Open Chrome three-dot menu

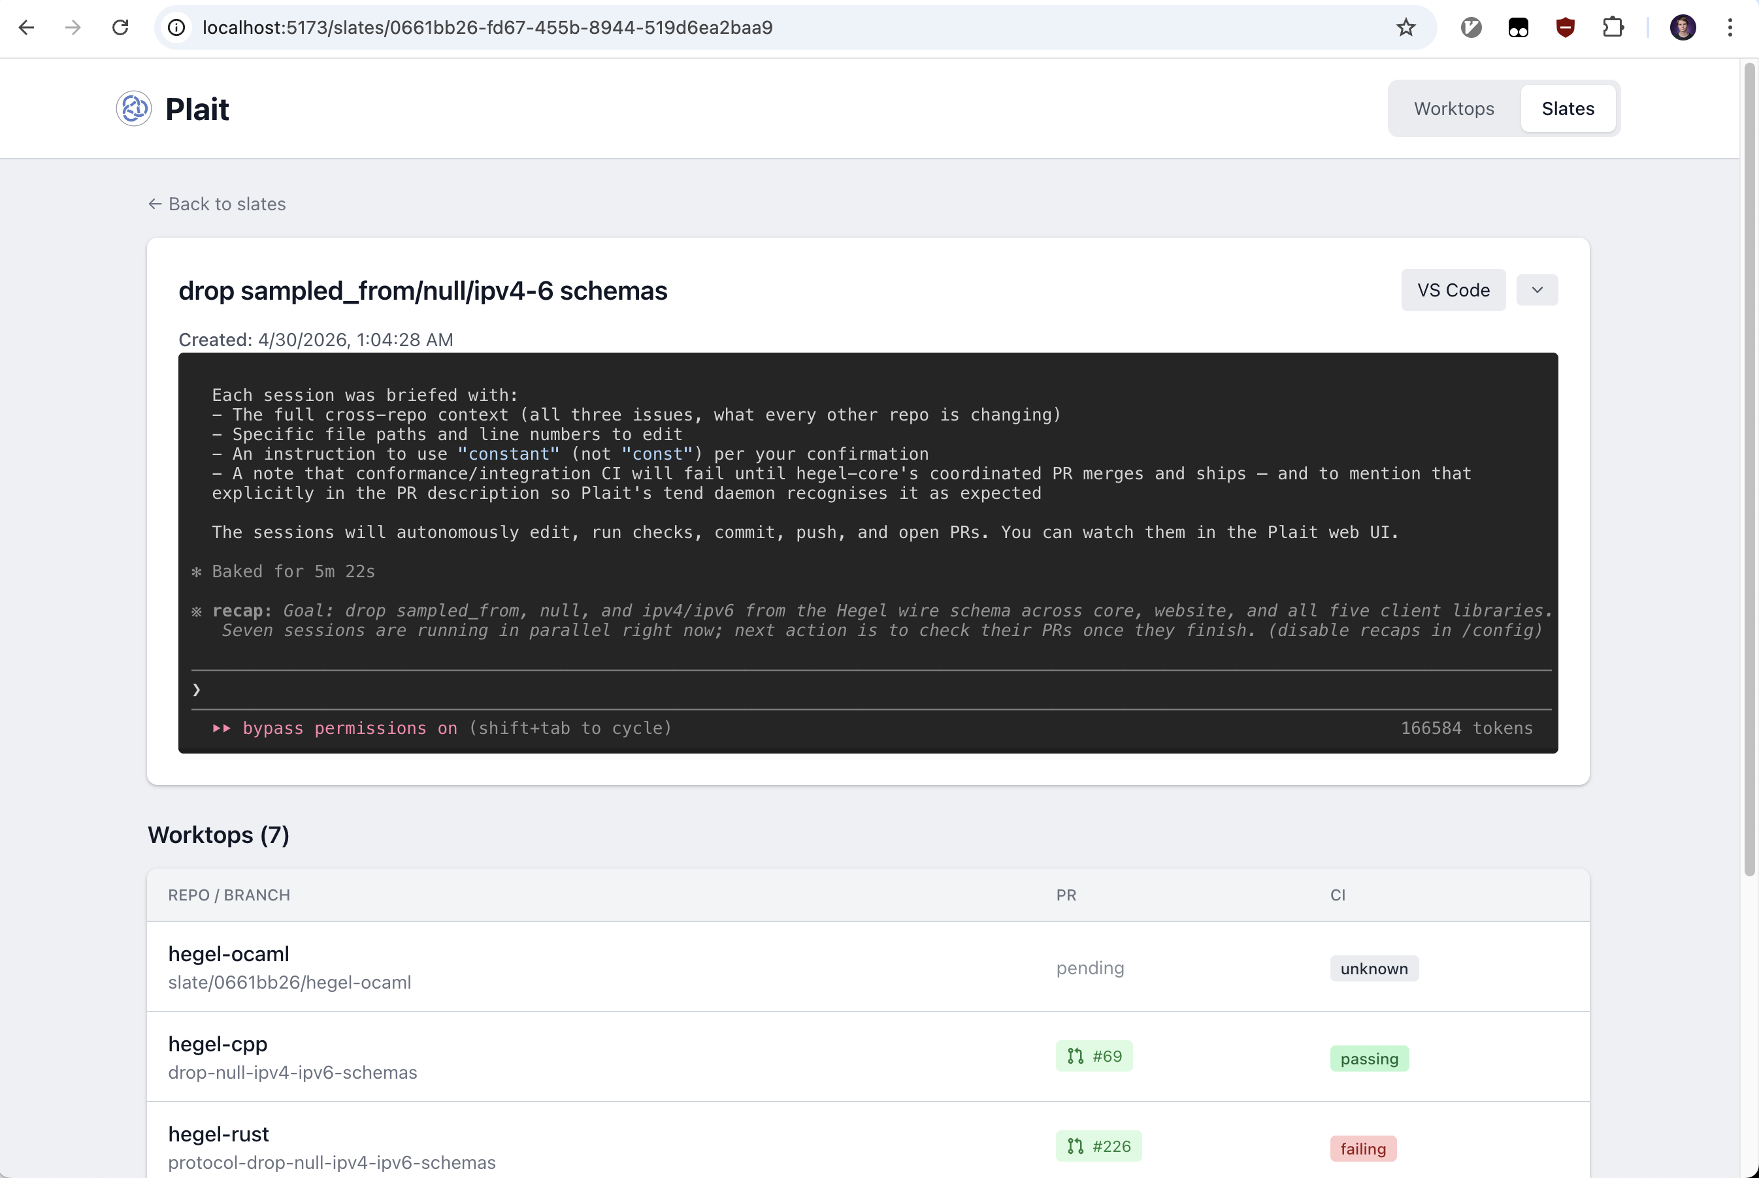(1730, 28)
